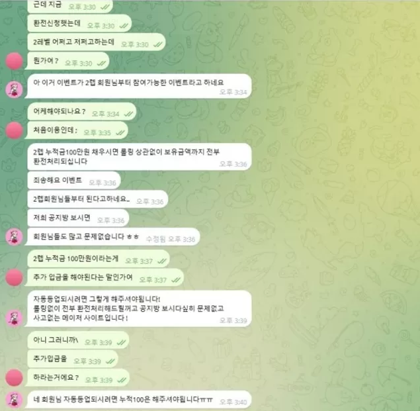Select the '2렙 누적금 100만원이라는게' message bubble
This screenshot has width=420, height=411.
click(x=99, y=259)
